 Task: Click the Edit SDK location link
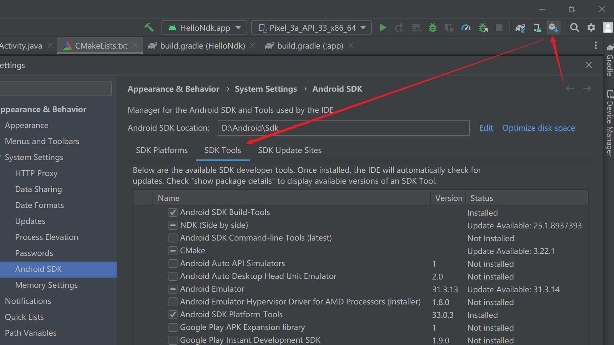[x=486, y=128]
